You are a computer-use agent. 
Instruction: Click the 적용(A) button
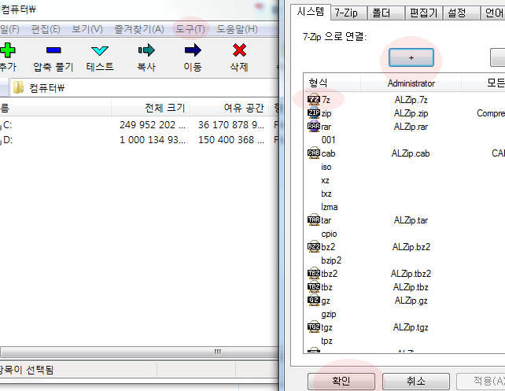coord(481,382)
